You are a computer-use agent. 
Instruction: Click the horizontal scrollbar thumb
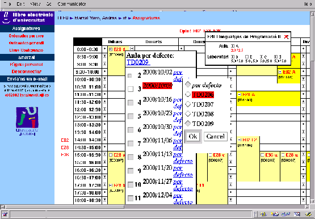[65, 207]
